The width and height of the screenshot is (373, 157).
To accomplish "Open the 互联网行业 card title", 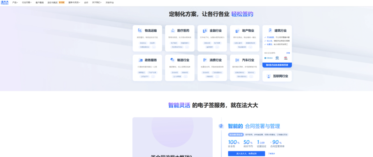I will [x=281, y=76].
